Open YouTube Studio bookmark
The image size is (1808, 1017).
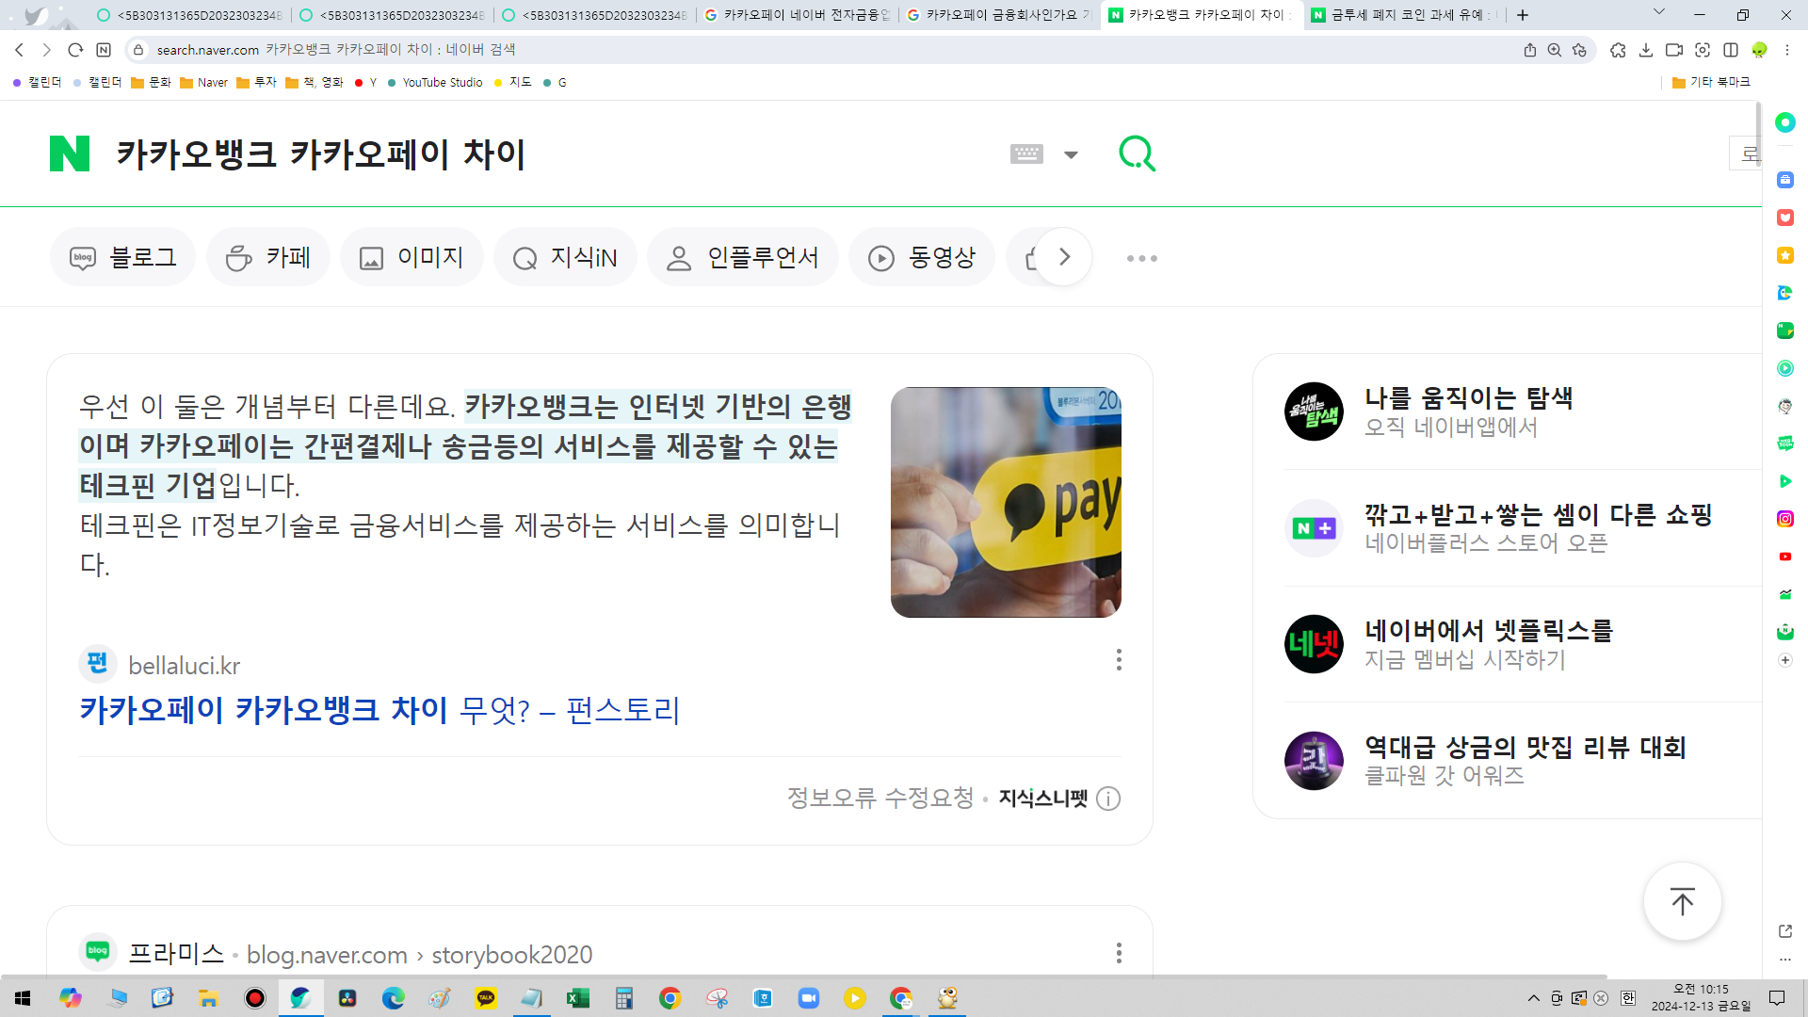click(435, 83)
